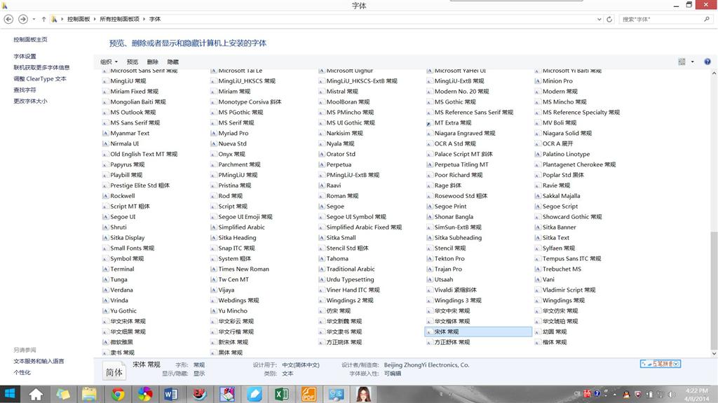Open the 查找字符 link
This screenshot has width=718, height=403.
[x=25, y=90]
